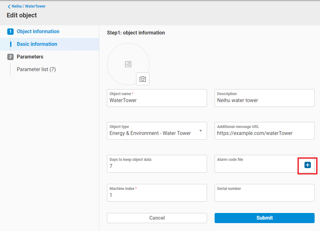Screen dimensions: 320x231
Task: Click the back chevron arrow icon
Action: point(9,6)
